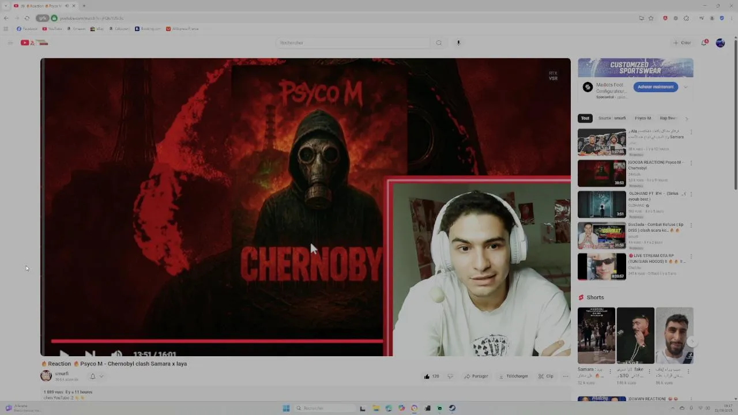Open the smurfi channel name link

tap(62, 373)
